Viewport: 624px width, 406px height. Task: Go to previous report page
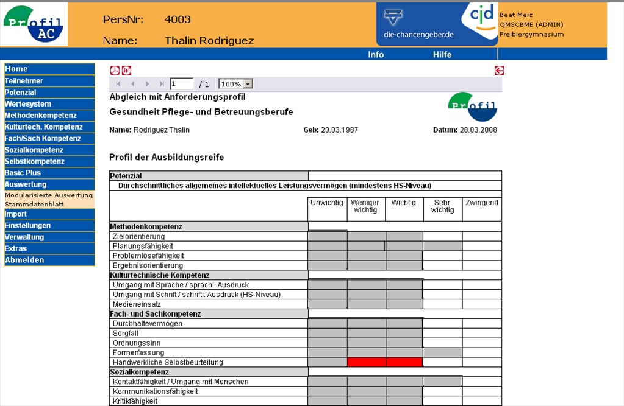point(132,84)
